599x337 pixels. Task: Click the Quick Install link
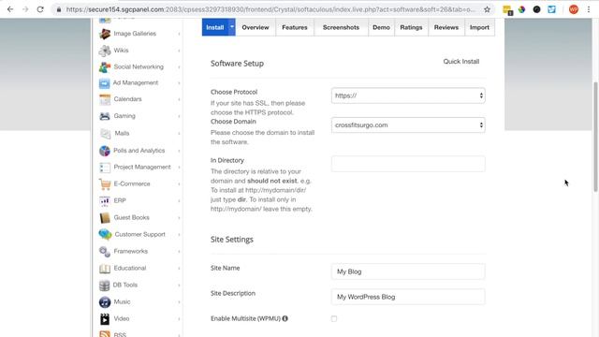(x=461, y=62)
